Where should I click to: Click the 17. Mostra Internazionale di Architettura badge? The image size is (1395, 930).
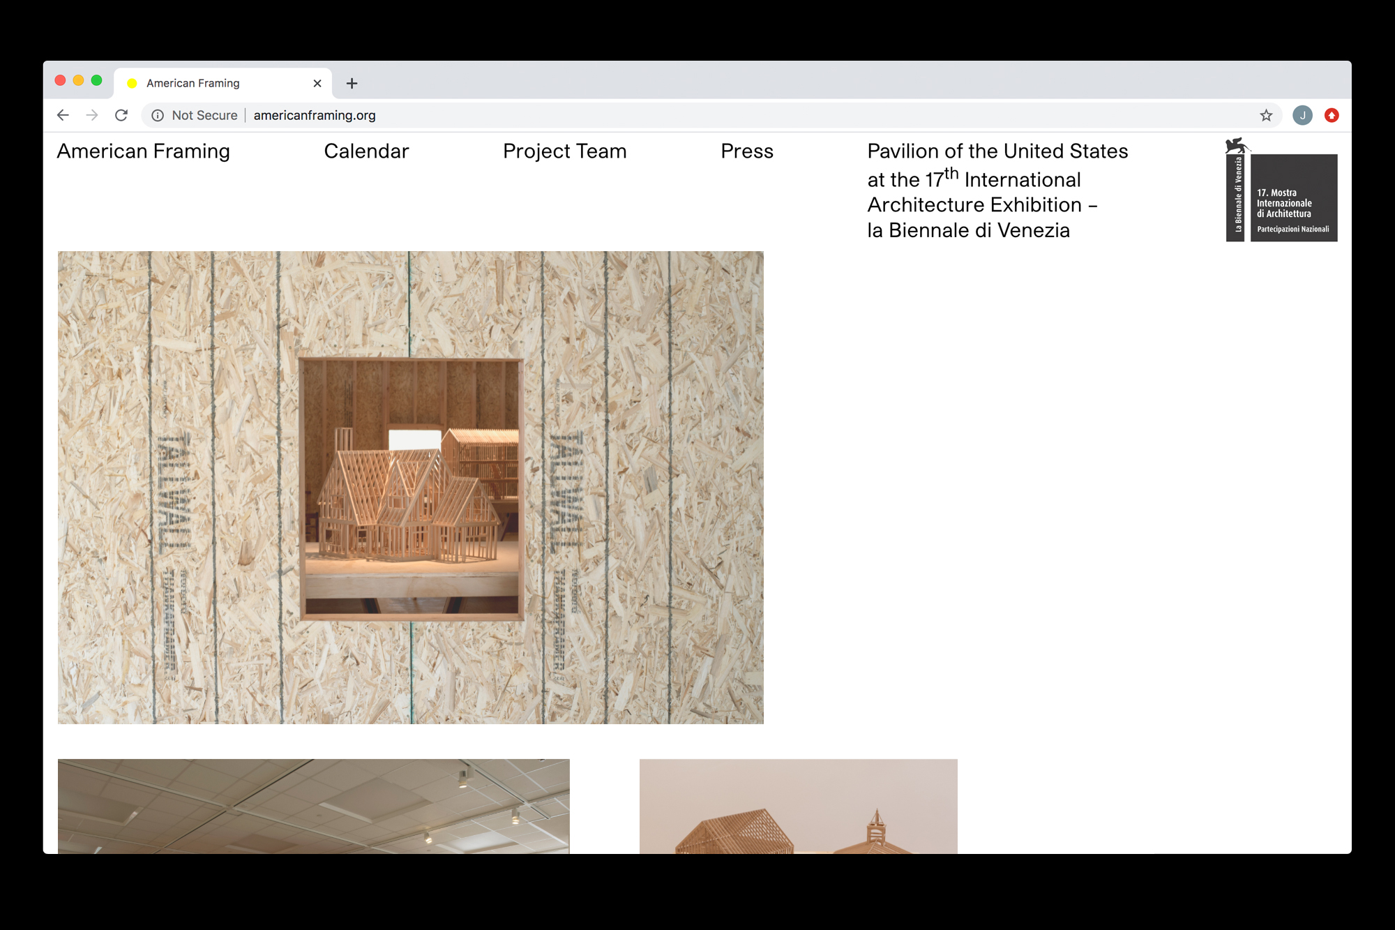(x=1295, y=199)
